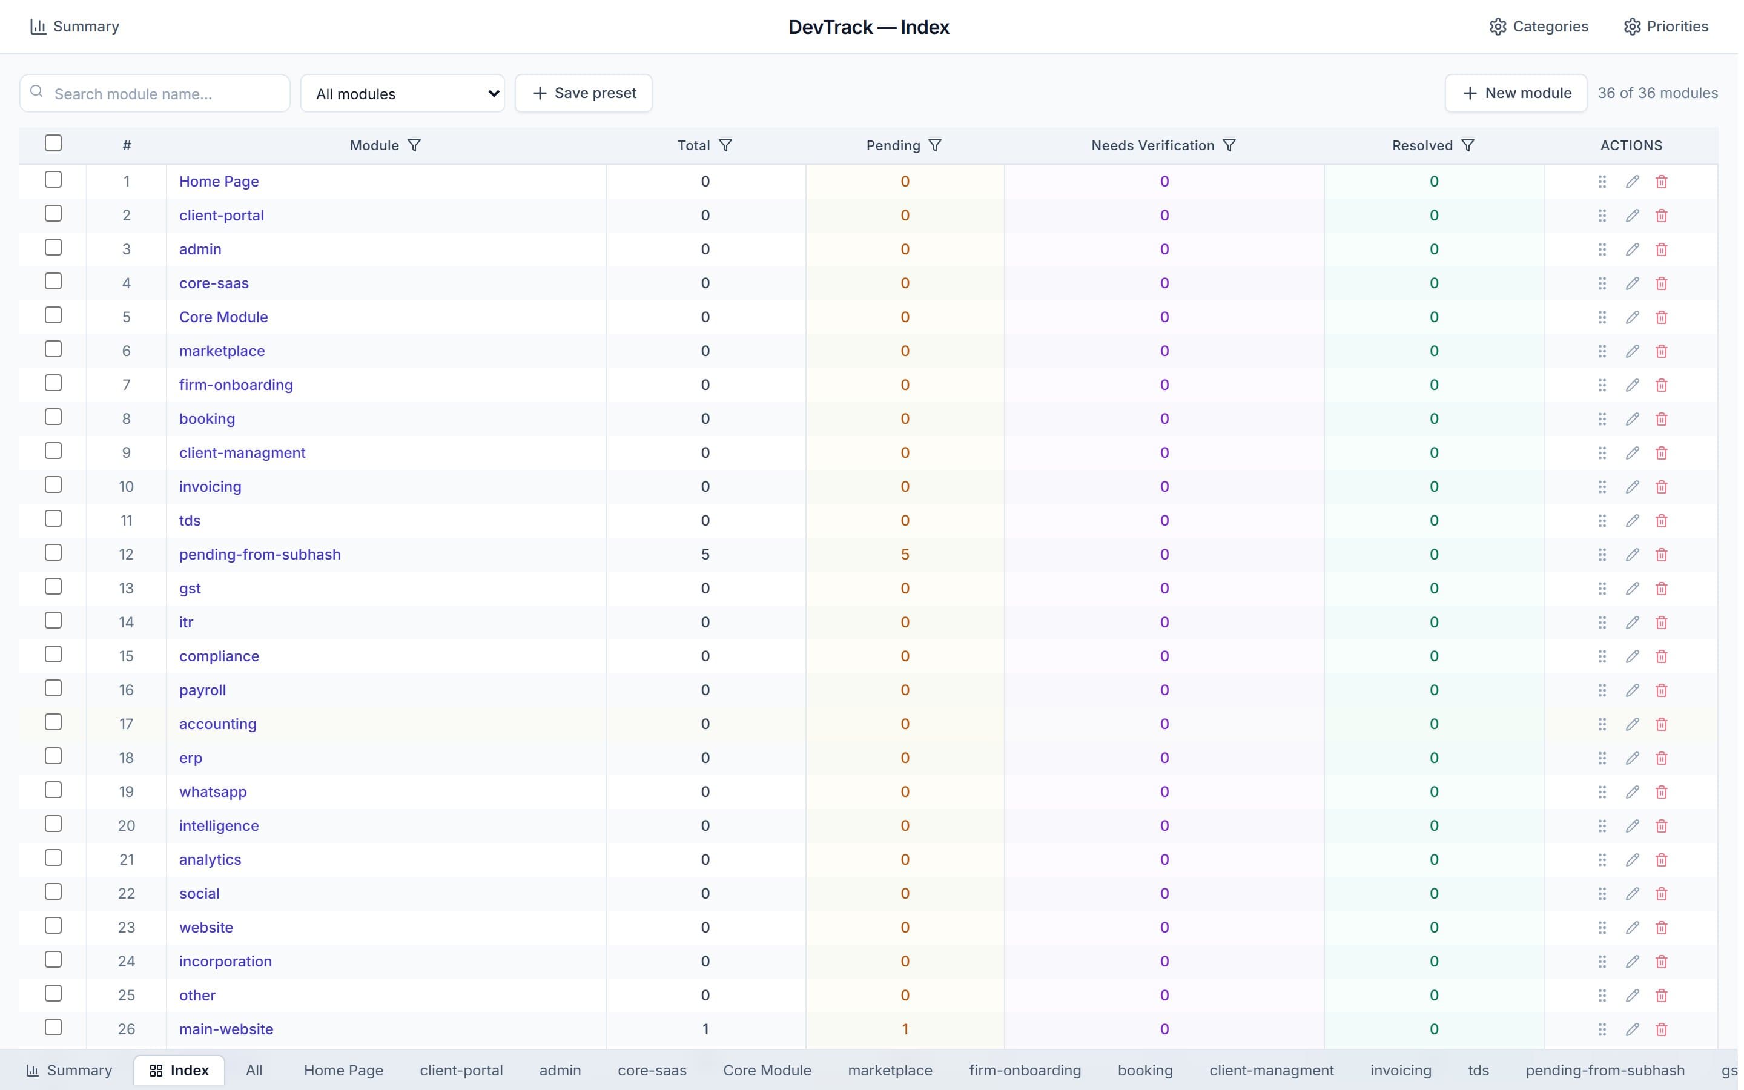Viewport: 1744px width, 1090px height.
Task: Go to the invoicing bottom tab
Action: pyautogui.click(x=1400, y=1070)
